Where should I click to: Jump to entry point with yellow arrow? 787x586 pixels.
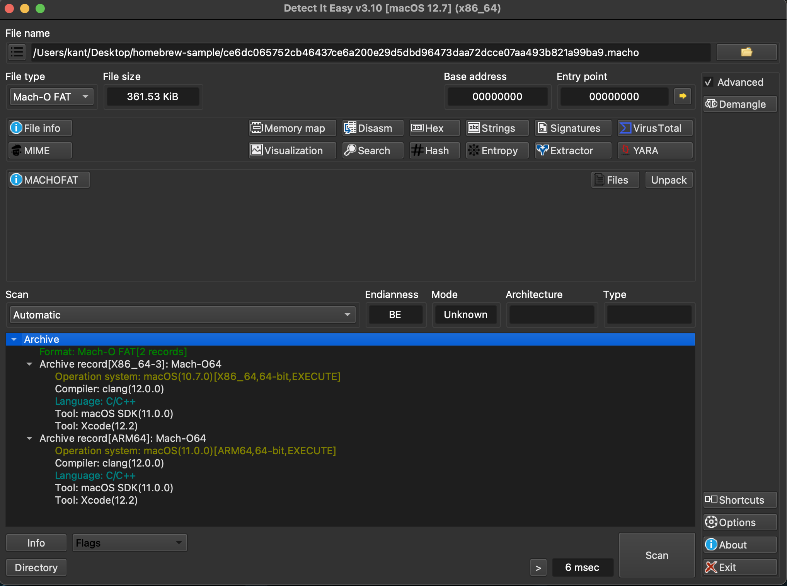683,96
